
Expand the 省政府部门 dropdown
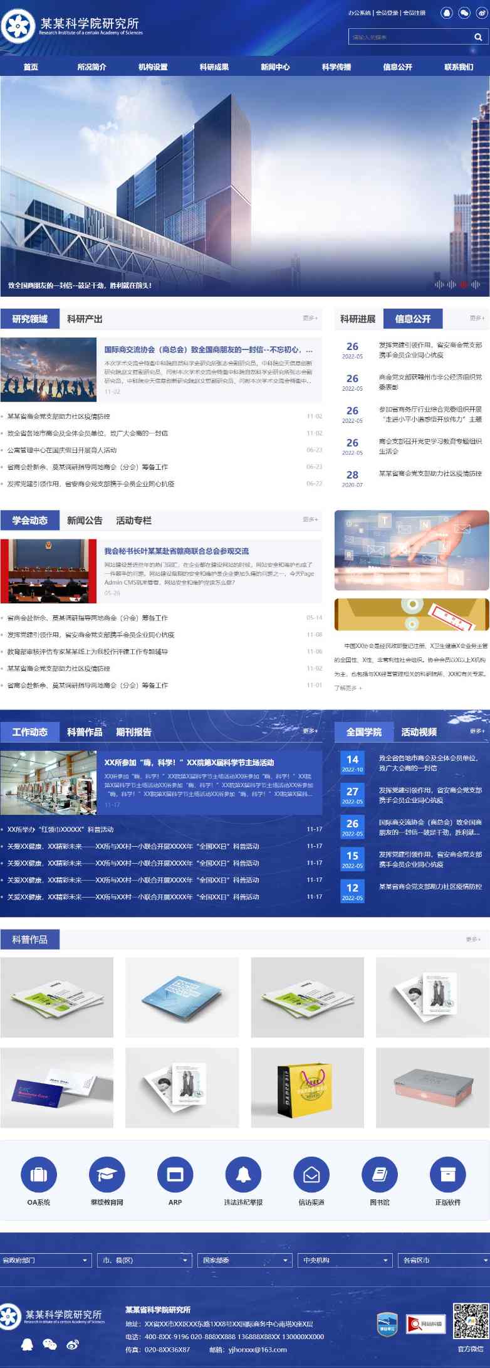(46, 1260)
